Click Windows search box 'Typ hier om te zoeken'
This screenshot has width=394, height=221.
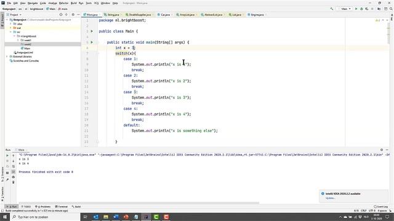tap(45, 217)
